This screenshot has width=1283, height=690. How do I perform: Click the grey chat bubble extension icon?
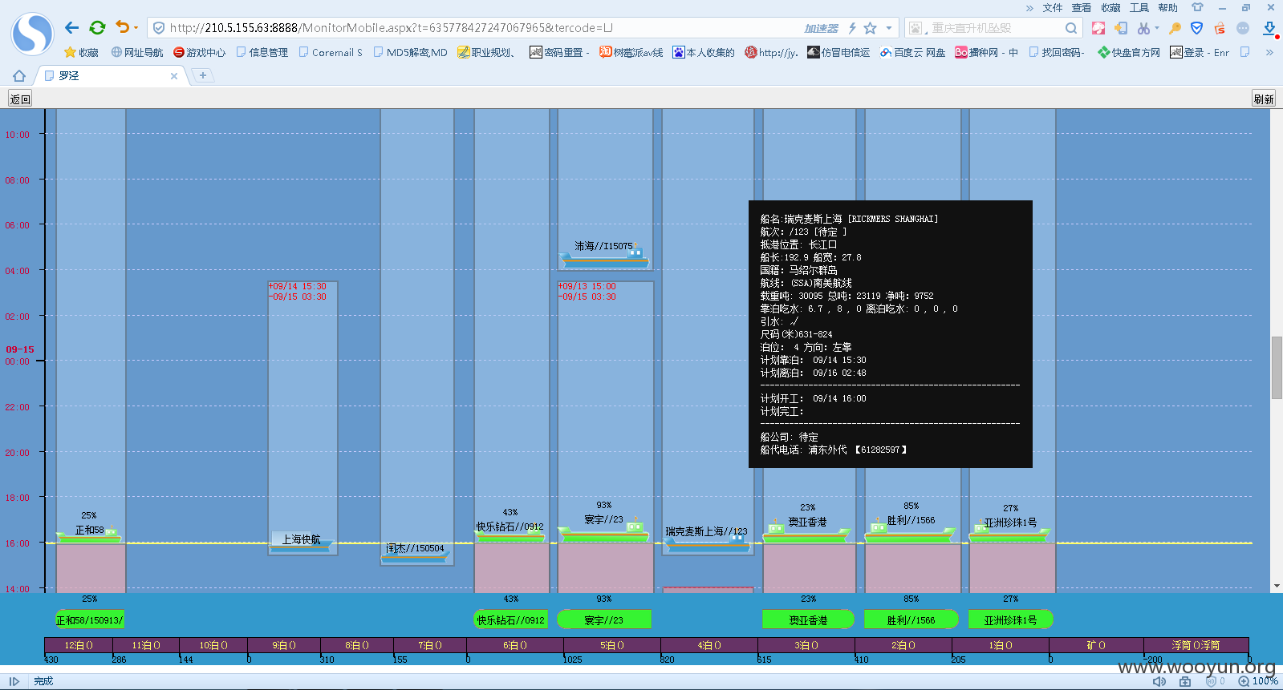1243,28
